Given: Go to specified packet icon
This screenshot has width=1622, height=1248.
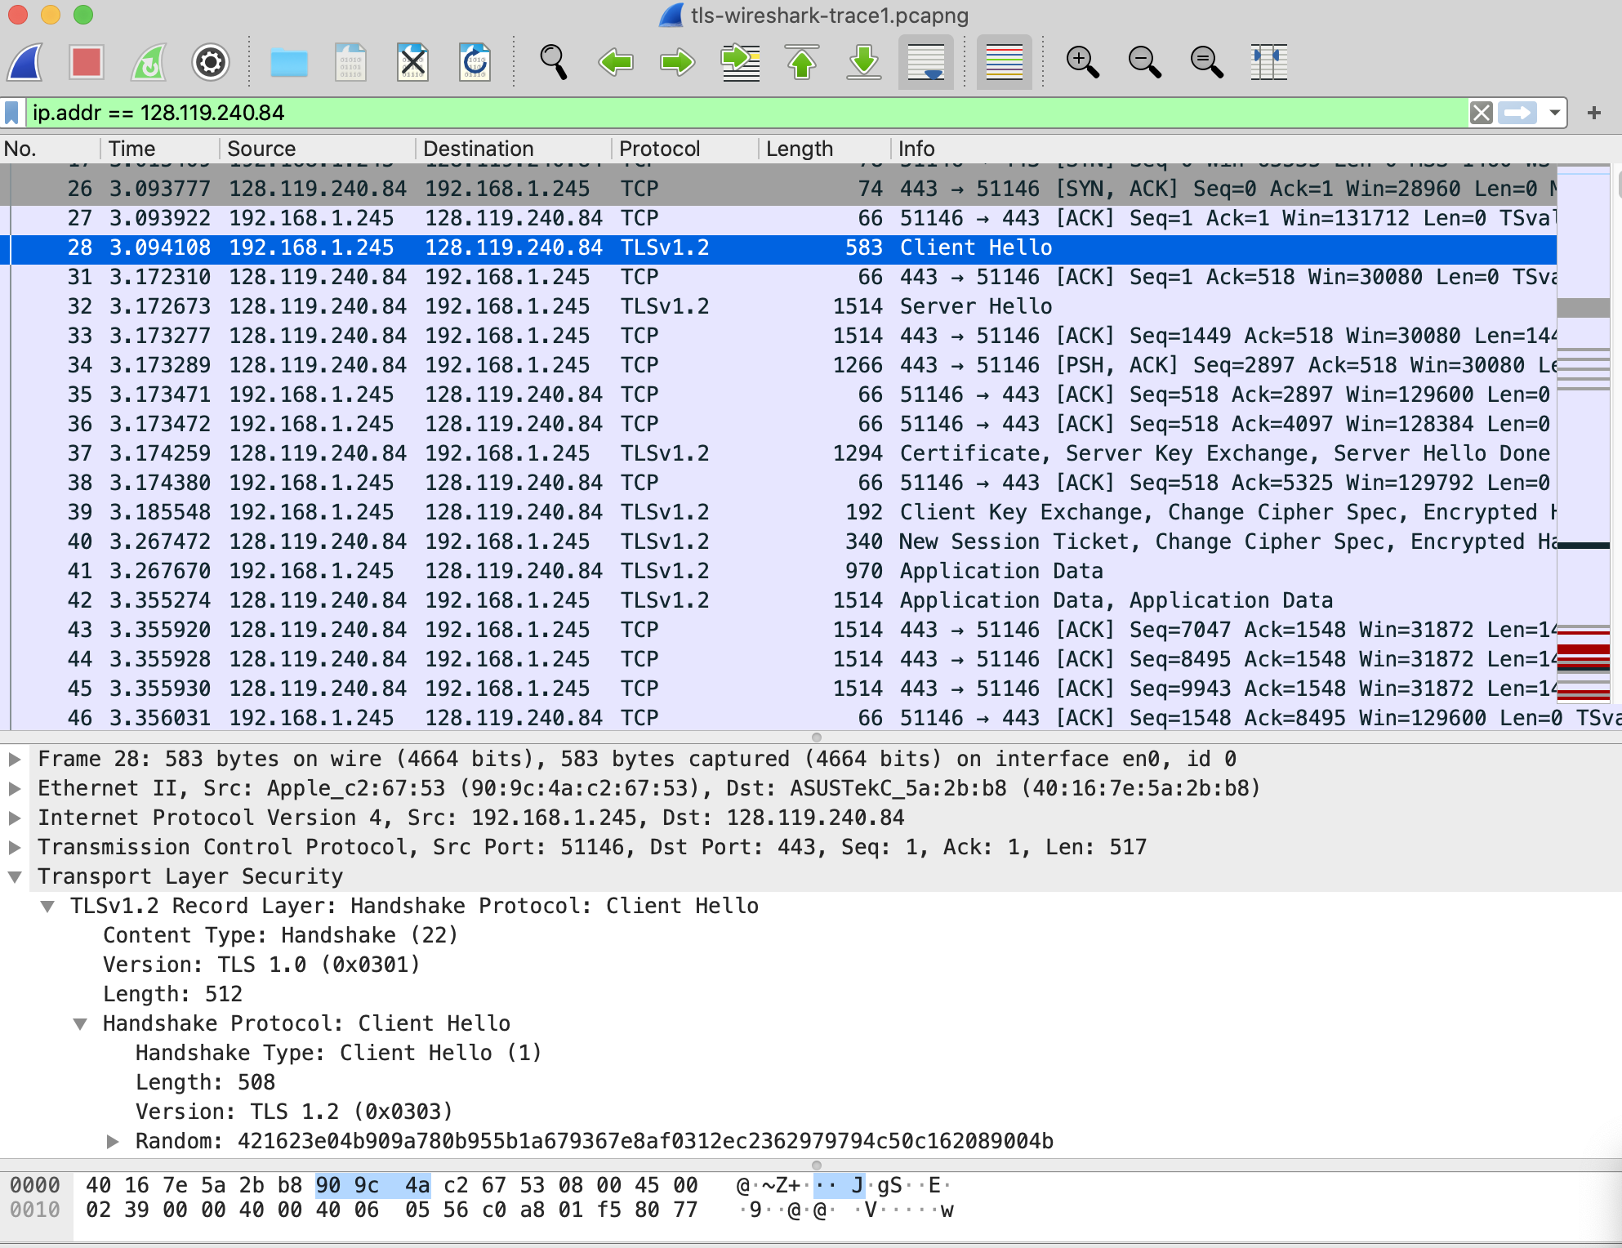Looking at the screenshot, I should [740, 62].
